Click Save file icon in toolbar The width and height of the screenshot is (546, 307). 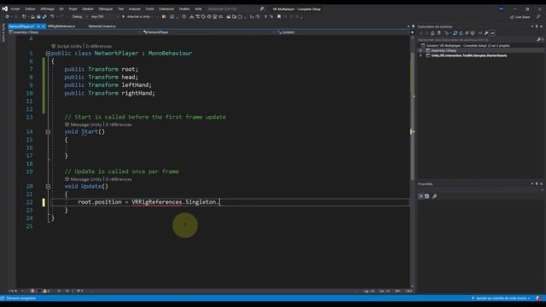click(x=38, y=17)
